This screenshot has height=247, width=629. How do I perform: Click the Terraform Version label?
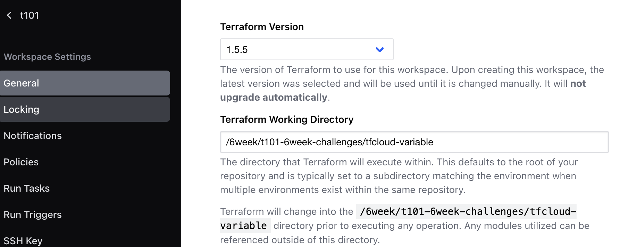[262, 27]
